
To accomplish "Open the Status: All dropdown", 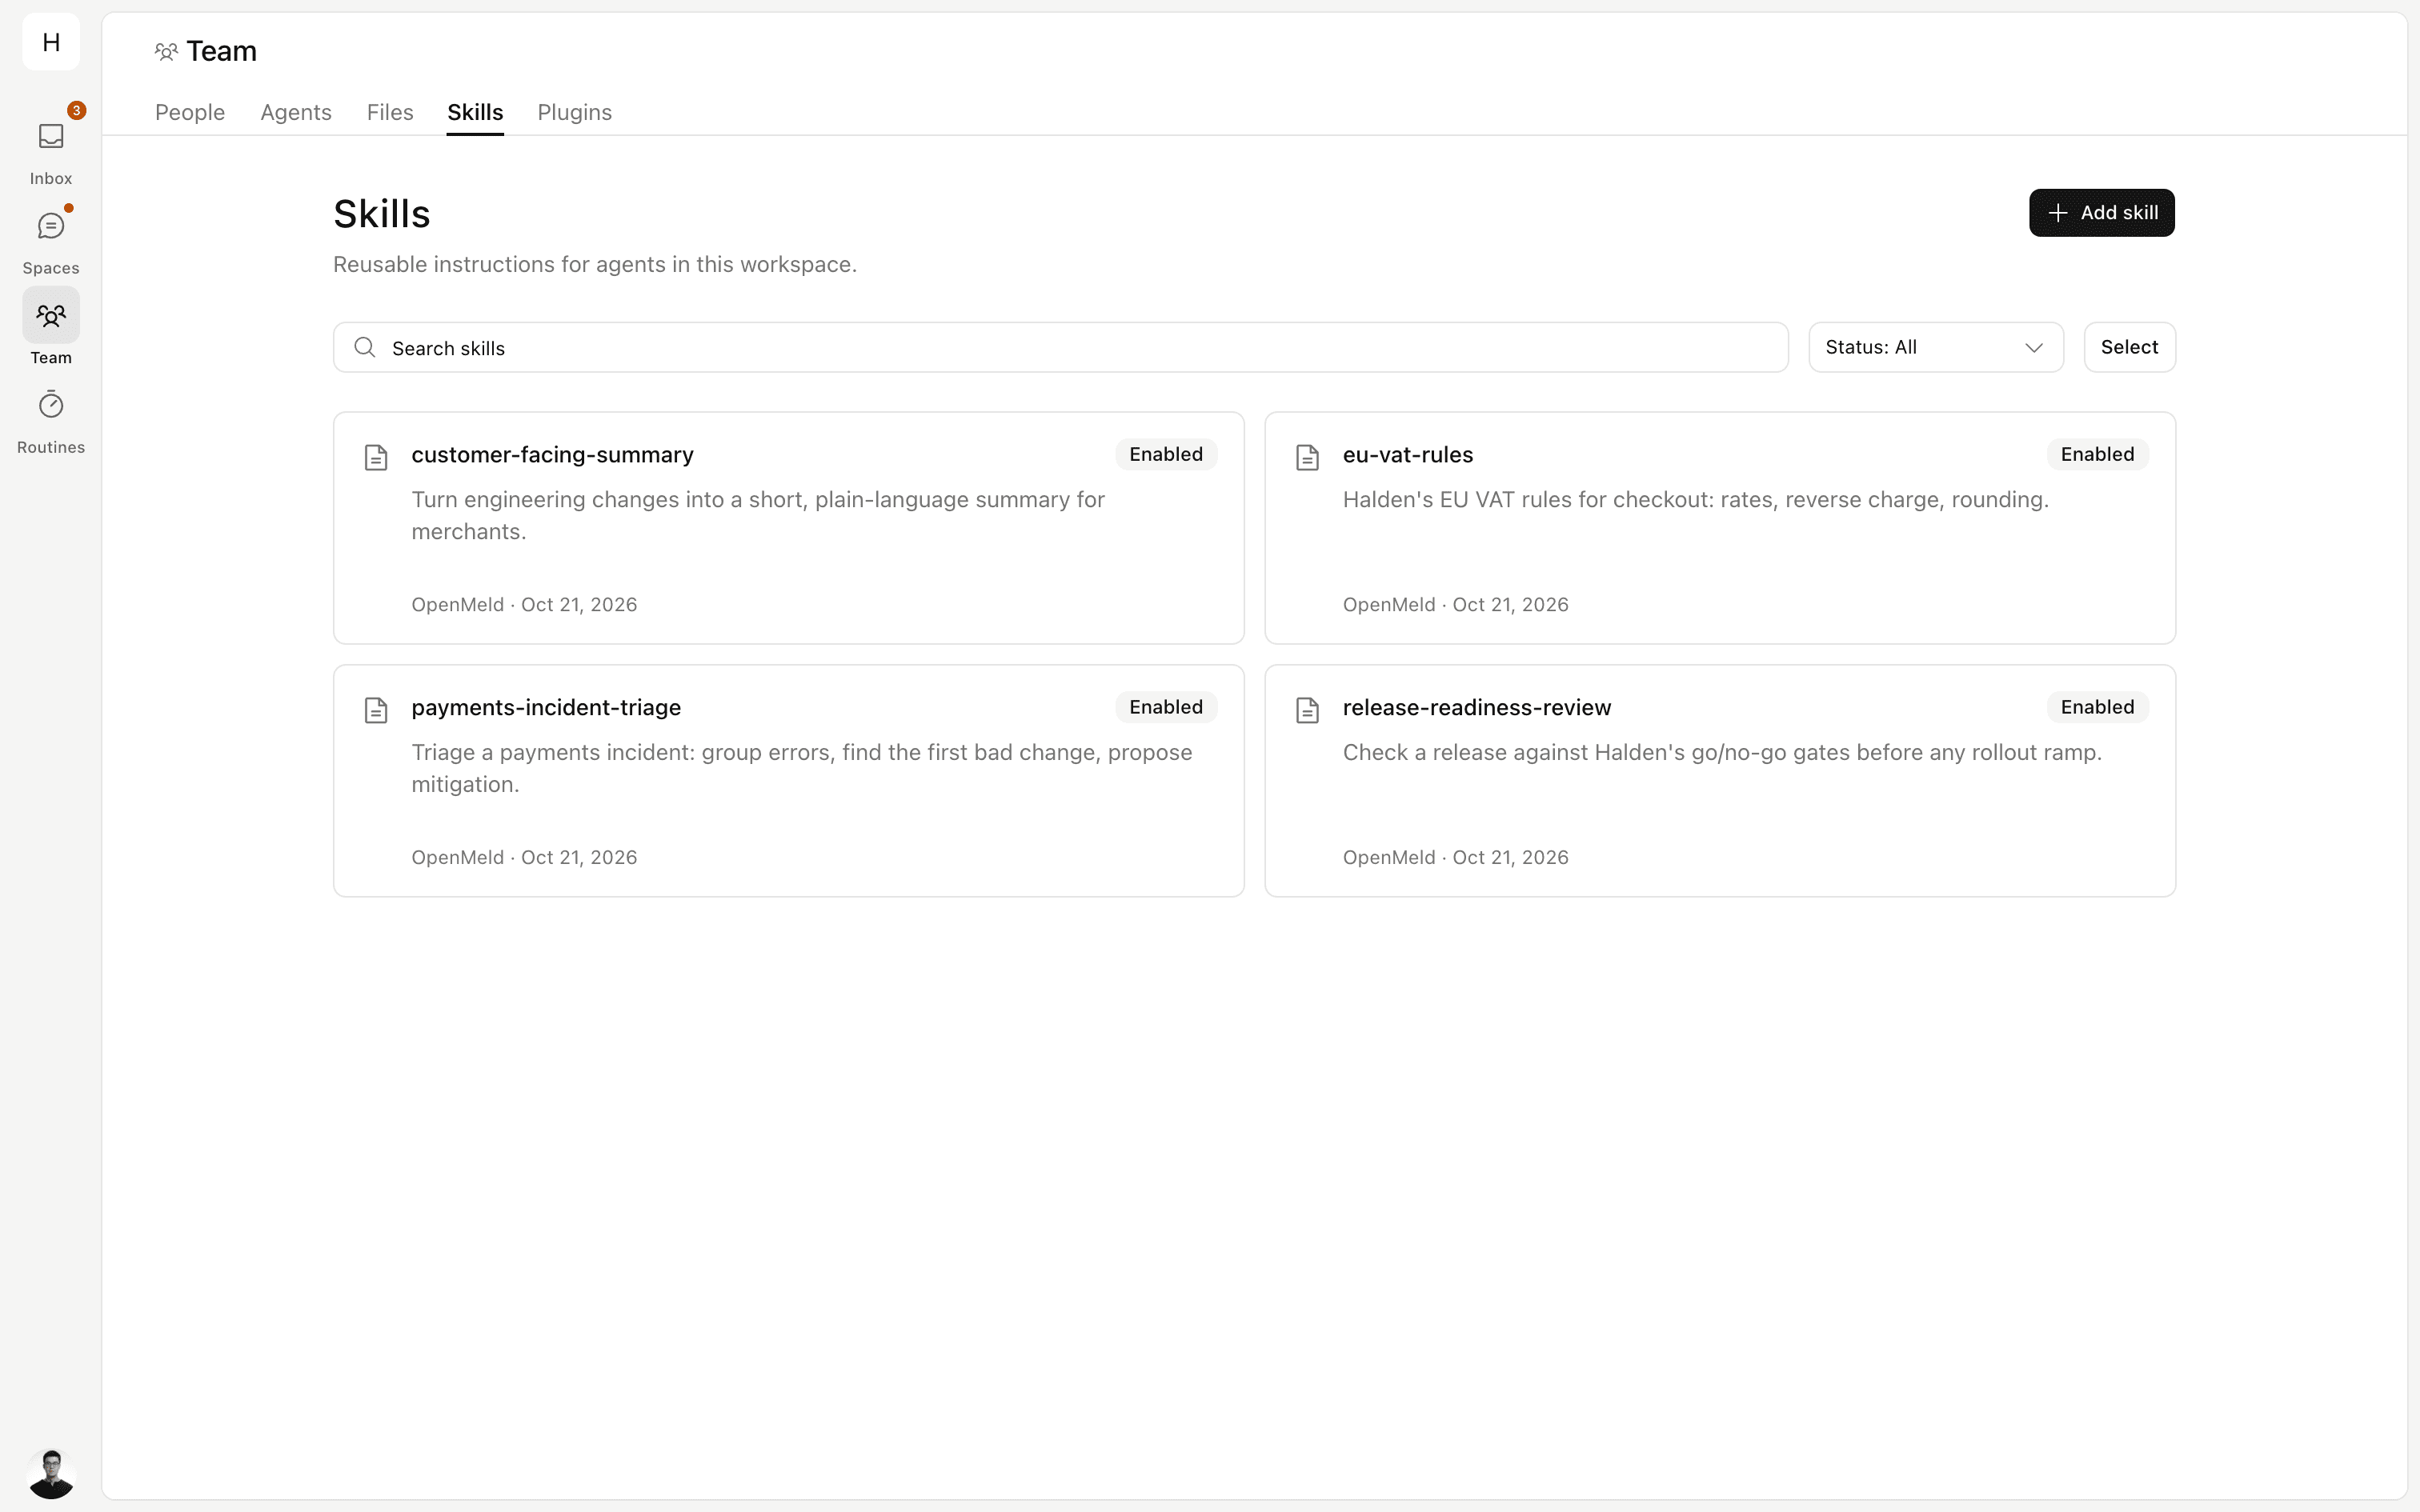I will point(1936,347).
